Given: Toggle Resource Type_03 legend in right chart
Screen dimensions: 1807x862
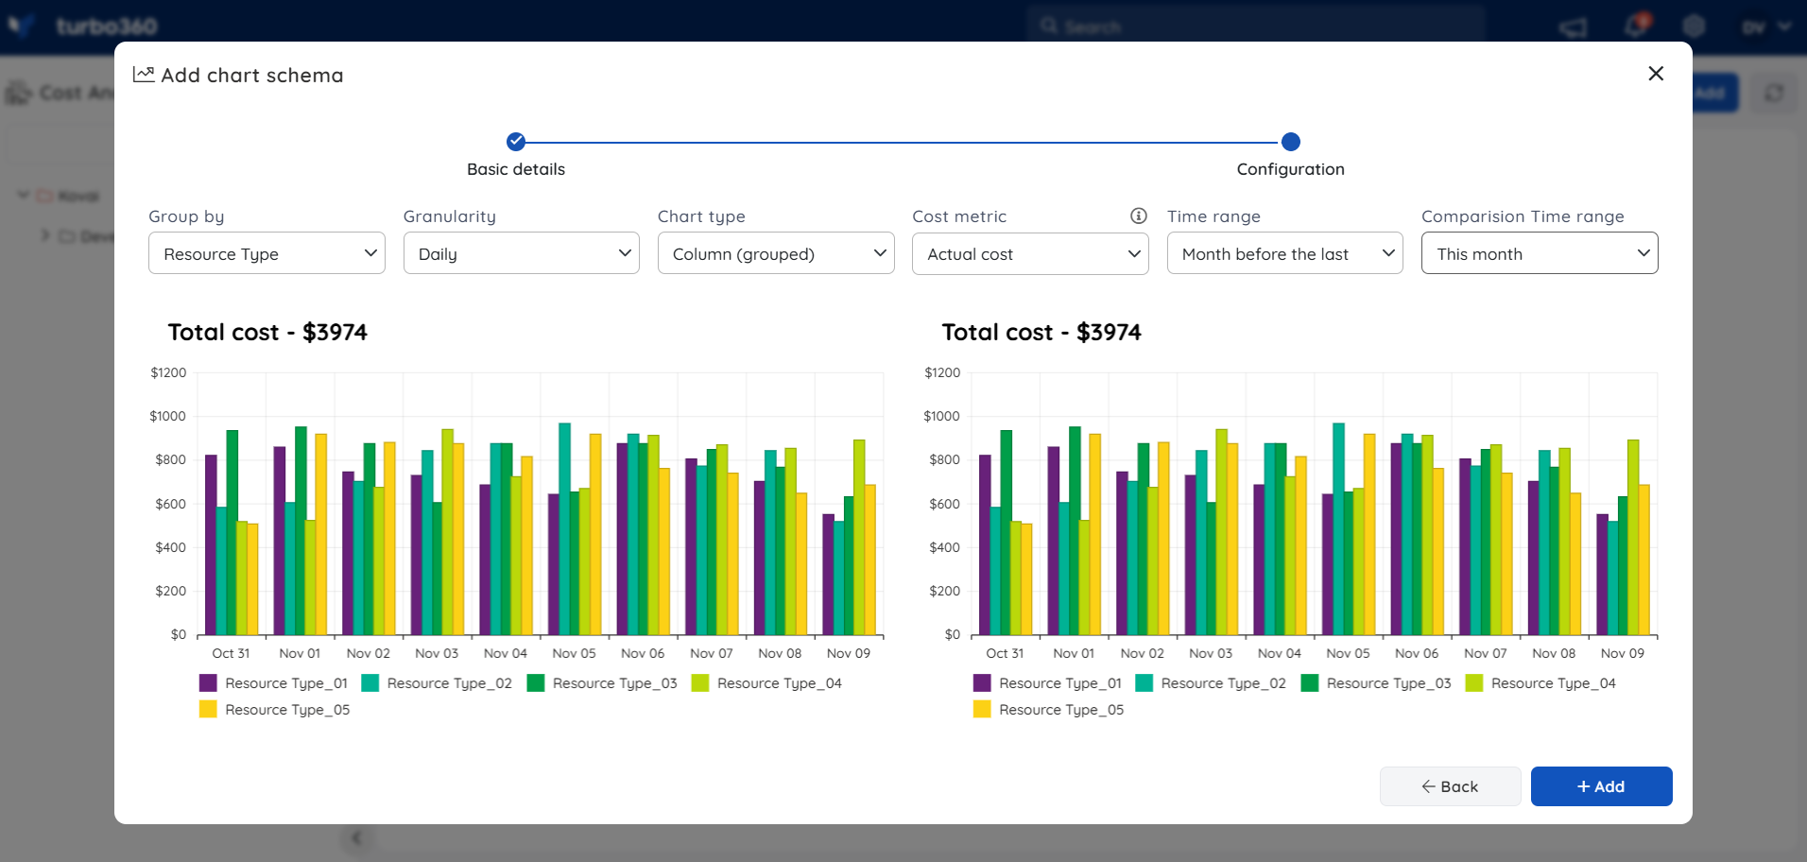Looking at the screenshot, I should coord(1376,683).
